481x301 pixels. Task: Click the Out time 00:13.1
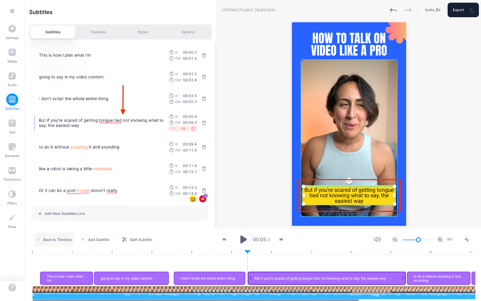(190, 172)
